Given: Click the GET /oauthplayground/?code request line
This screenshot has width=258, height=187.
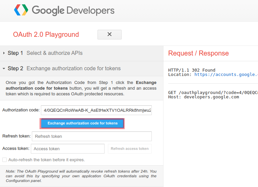Looking at the screenshot, I should 213,93.
